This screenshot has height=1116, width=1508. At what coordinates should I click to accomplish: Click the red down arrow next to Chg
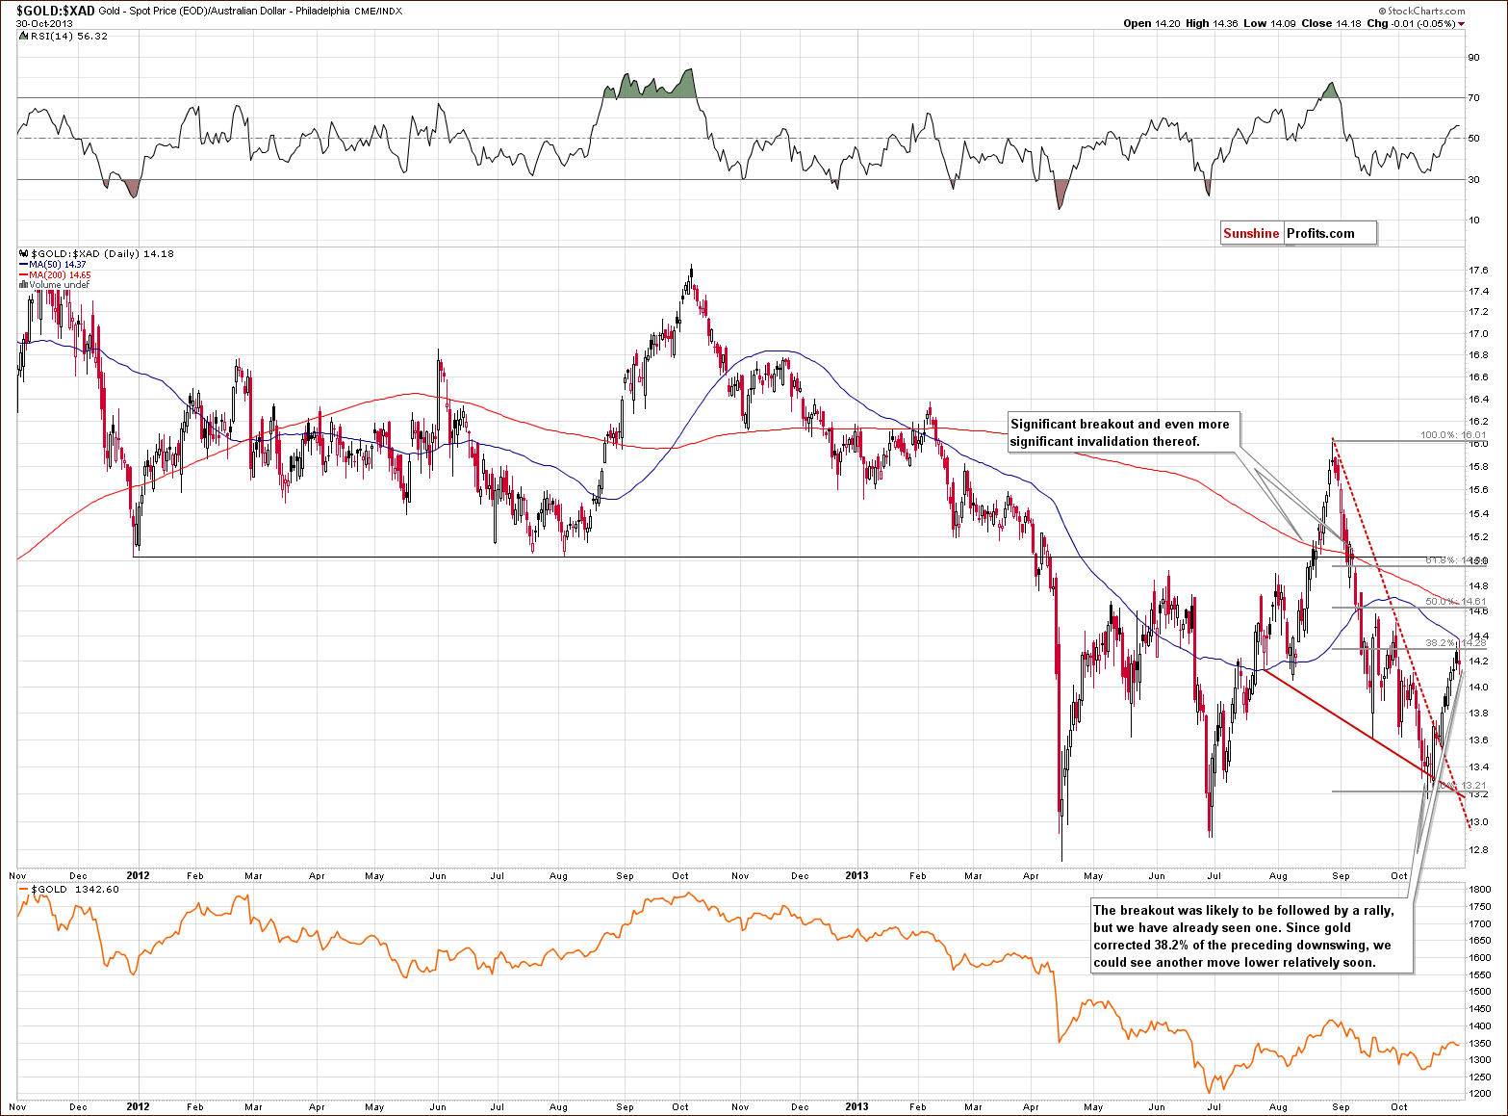[x=1462, y=24]
